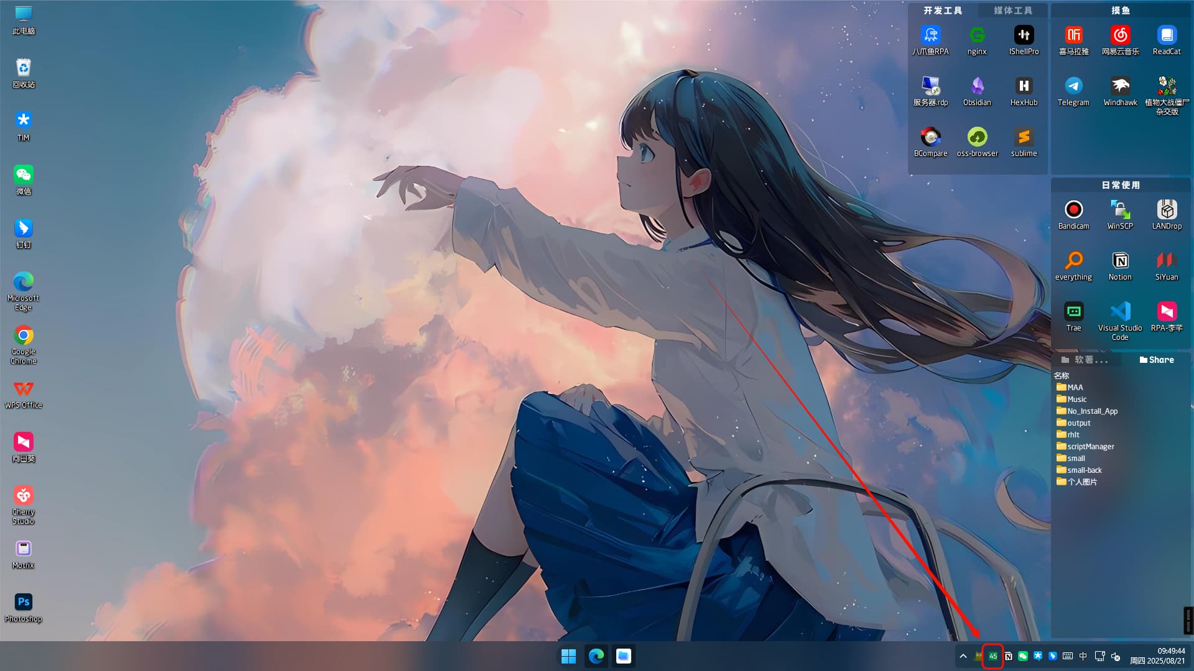This screenshot has height=671, width=1194.
Task: Open the Windows Start menu
Action: click(x=568, y=656)
